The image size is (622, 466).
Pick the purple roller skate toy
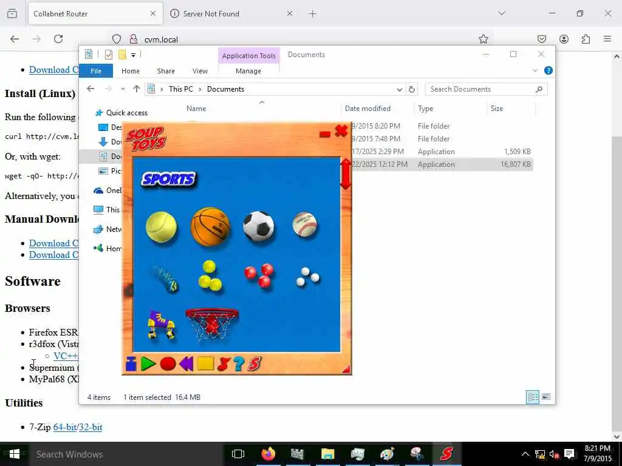(x=161, y=325)
